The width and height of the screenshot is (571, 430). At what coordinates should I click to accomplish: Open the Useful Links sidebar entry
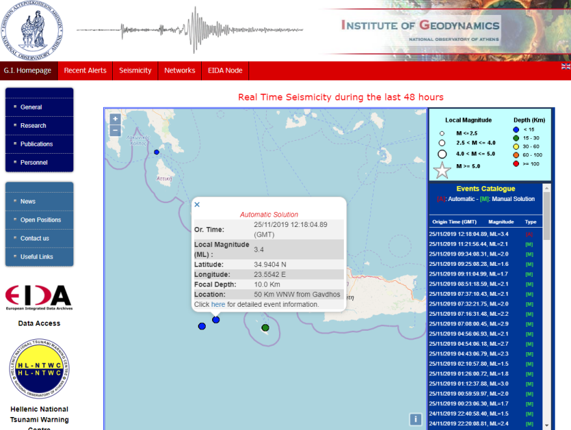36,257
